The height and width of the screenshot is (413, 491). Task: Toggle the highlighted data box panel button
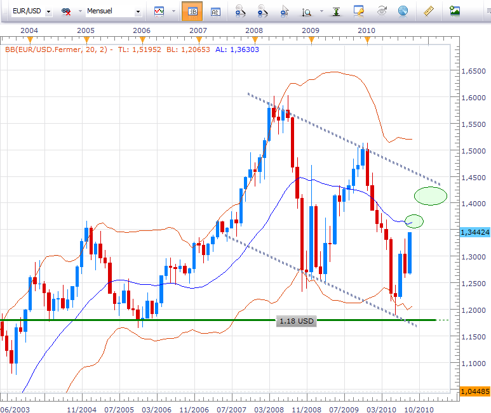coord(192,11)
